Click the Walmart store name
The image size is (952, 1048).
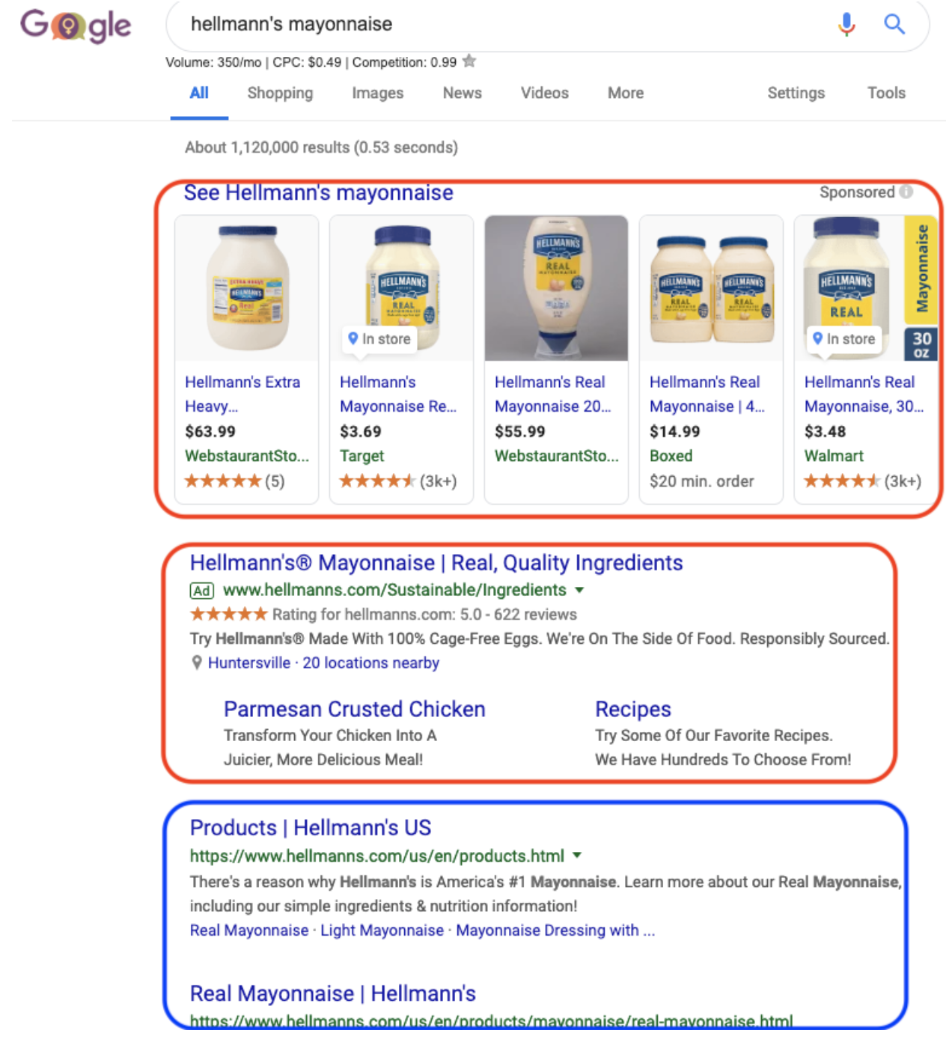(x=834, y=456)
